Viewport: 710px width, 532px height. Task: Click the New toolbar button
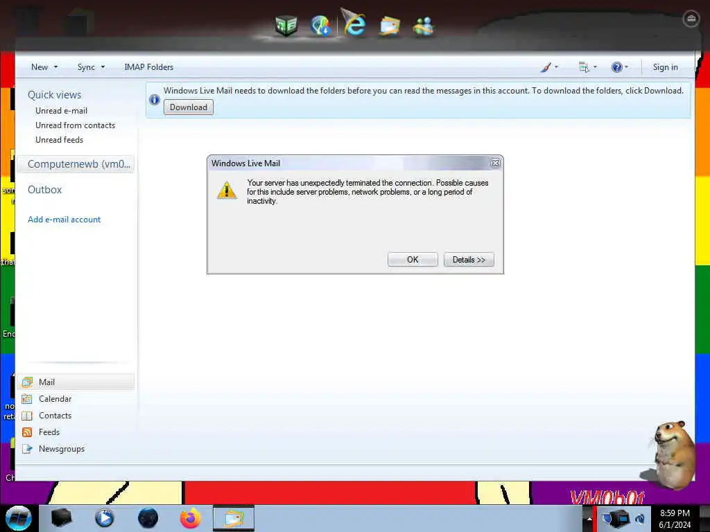40,67
